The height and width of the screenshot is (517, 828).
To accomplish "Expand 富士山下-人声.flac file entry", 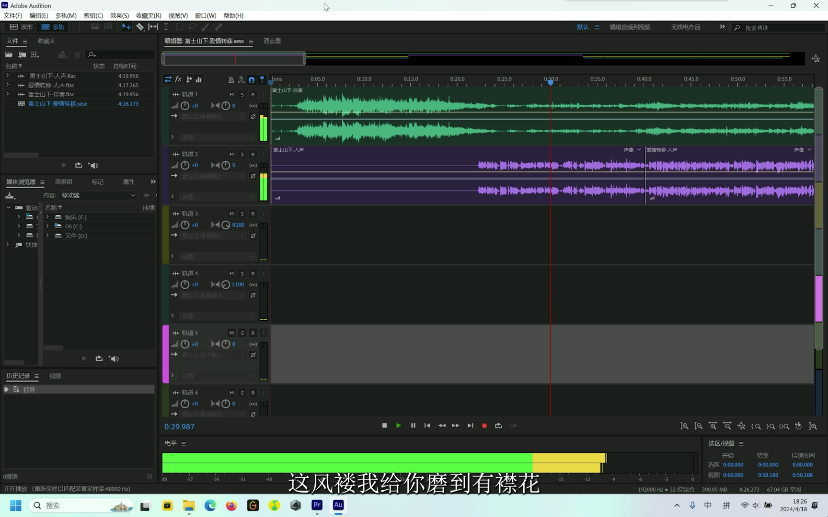I will click(8, 76).
